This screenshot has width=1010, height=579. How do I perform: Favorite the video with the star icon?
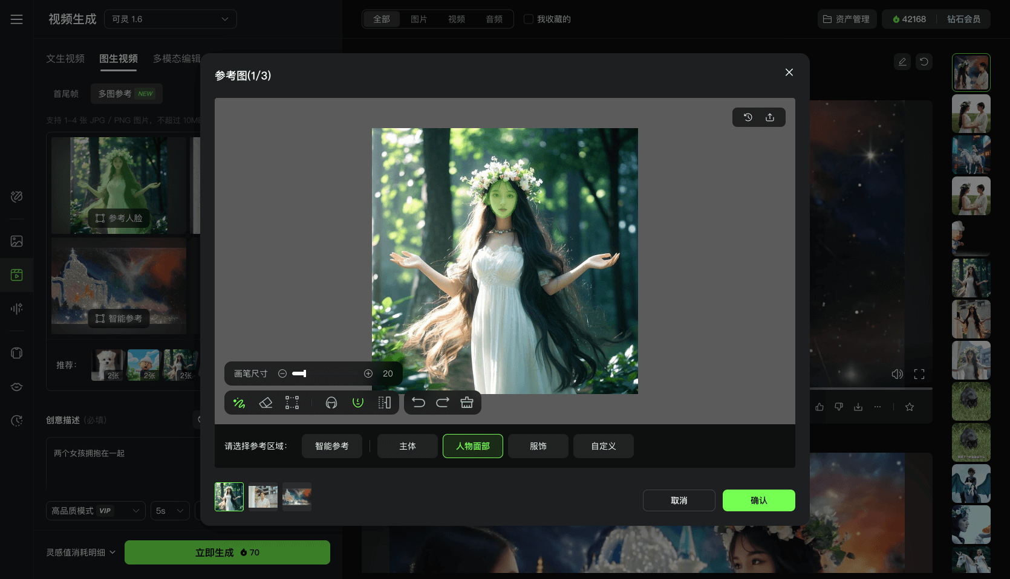[910, 407]
